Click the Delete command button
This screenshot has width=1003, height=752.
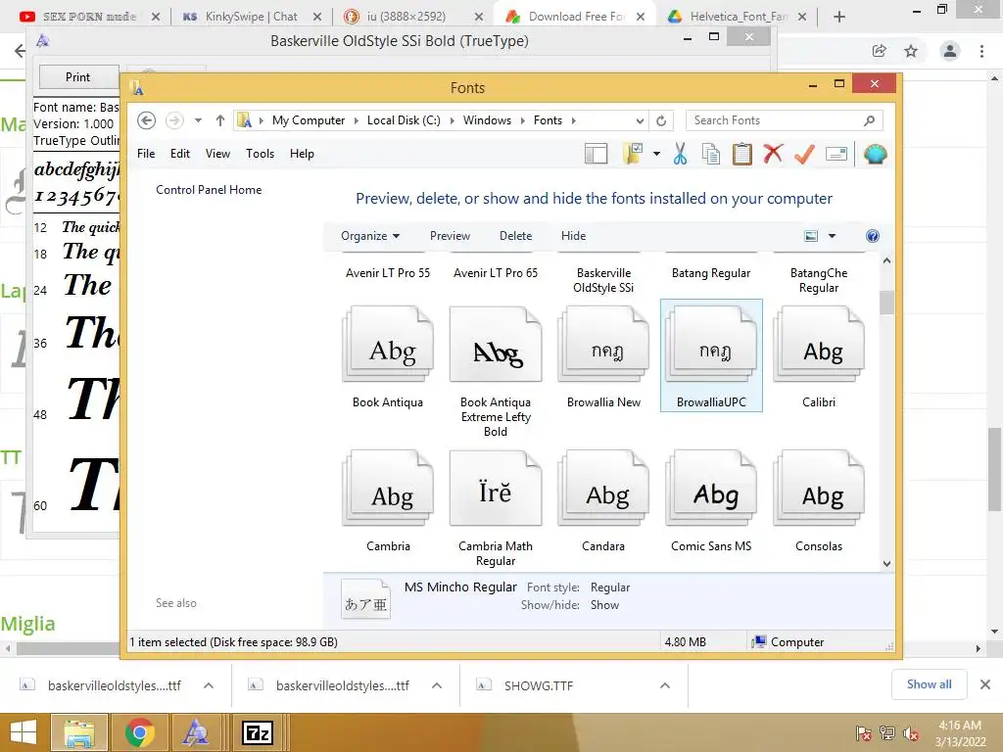click(x=515, y=236)
